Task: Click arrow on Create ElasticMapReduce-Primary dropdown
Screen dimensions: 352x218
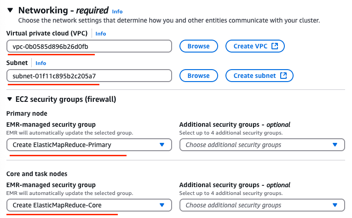Action: pyautogui.click(x=162, y=145)
